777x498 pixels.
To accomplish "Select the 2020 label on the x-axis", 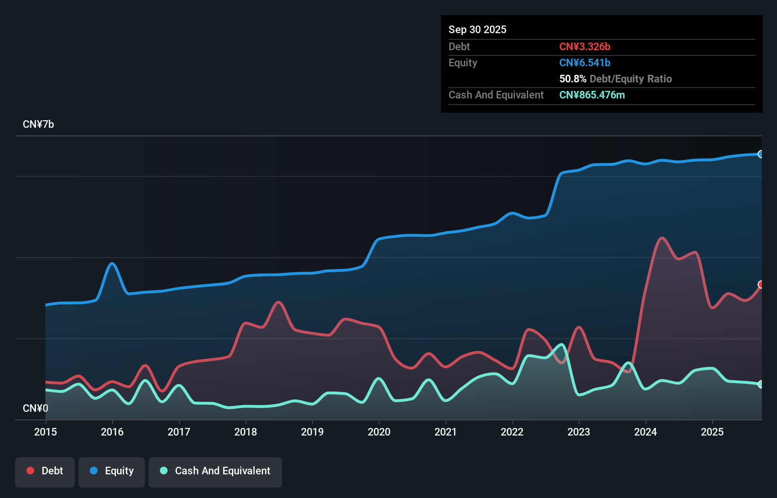I will click(x=379, y=432).
